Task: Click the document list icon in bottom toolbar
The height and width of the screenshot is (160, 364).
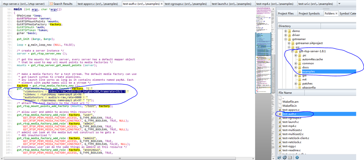Action: (x=290, y=157)
